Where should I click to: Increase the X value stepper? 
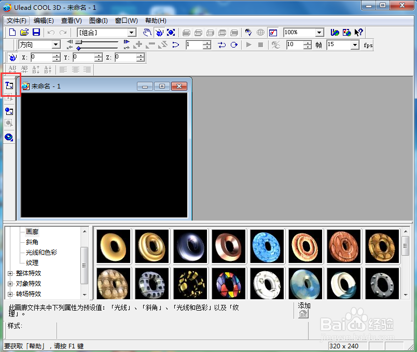(57, 55)
